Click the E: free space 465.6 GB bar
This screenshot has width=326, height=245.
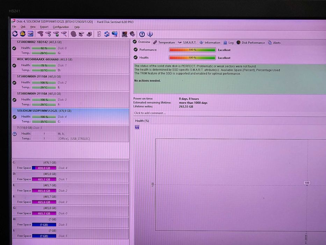pyautogui.click(x=44, y=191)
